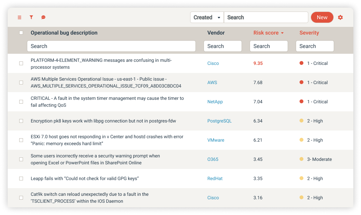The height and width of the screenshot is (215, 361).
Task: Click the Vendor Search filter field
Action: point(223,46)
